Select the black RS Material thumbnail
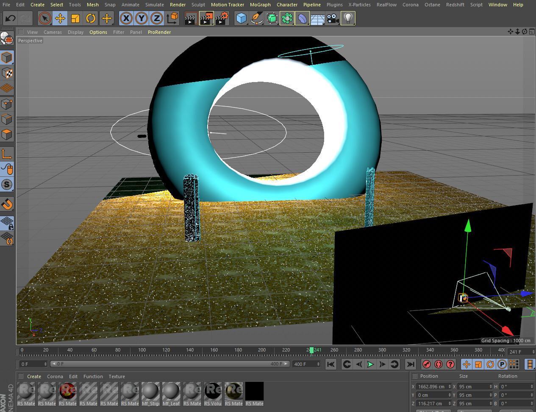 point(254,392)
